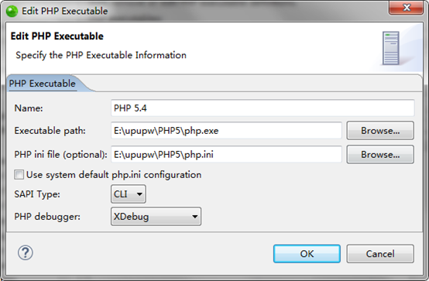Image resolution: width=429 pixels, height=281 pixels.
Task: Select the PHP Executable tab
Action: (x=42, y=84)
